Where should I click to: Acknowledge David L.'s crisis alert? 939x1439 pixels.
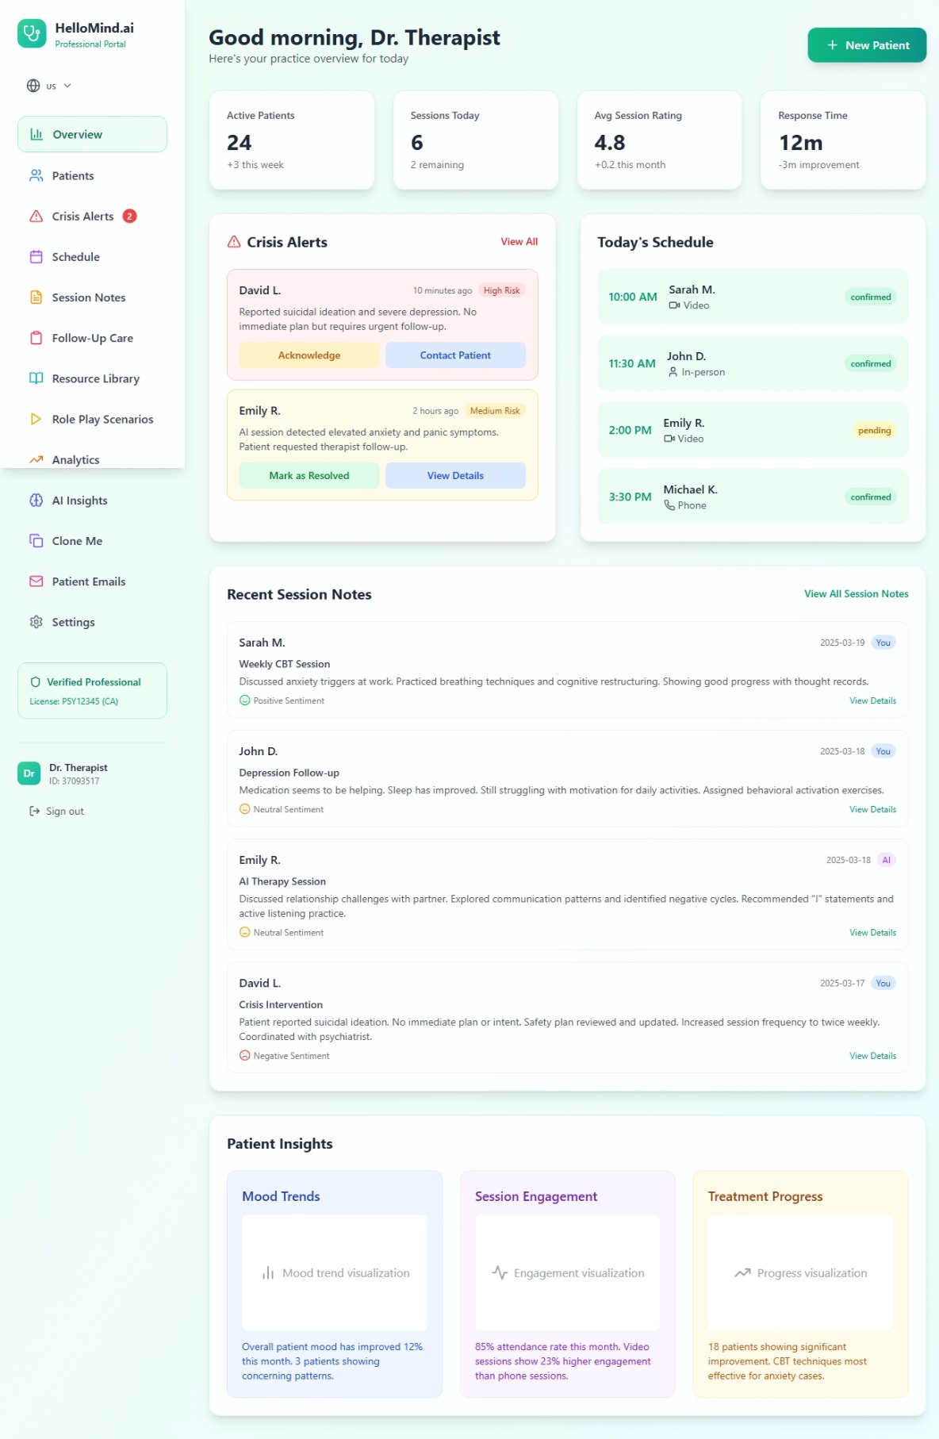point(309,355)
